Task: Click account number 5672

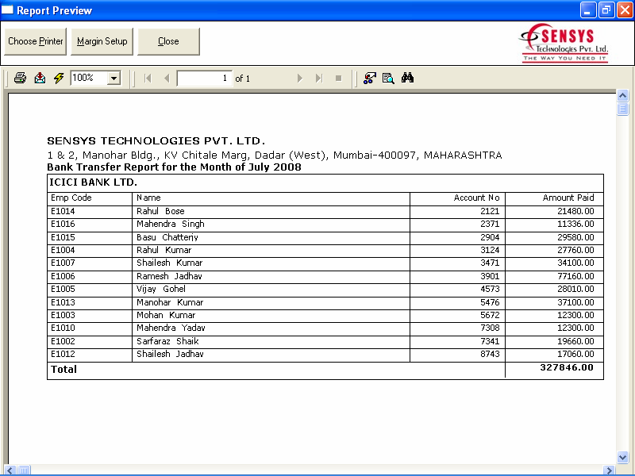Action: [x=490, y=315]
